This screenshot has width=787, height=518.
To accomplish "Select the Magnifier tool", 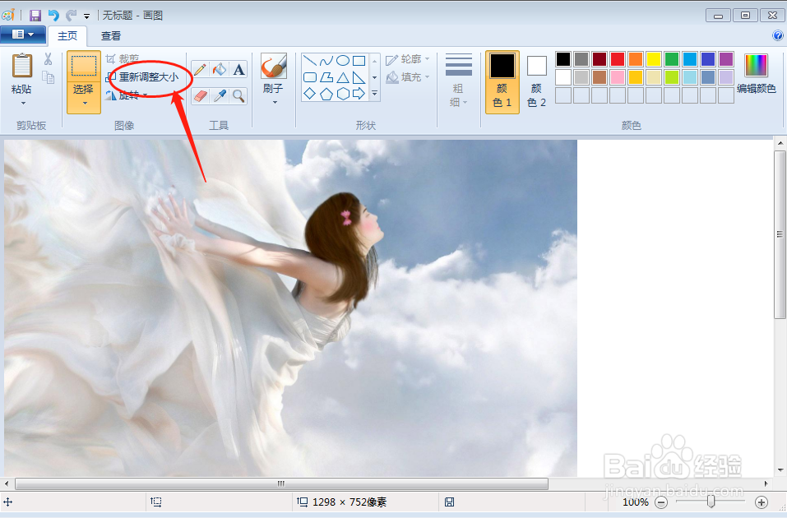I will 239,95.
